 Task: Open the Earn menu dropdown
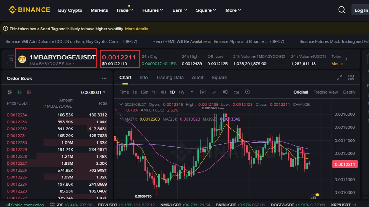point(180,10)
